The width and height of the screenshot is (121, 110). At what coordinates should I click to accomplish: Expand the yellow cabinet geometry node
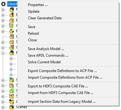tap(3, 26)
